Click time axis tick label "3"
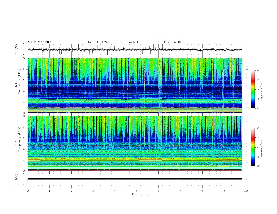Viewport: 277px width, 214px height. pos(93,191)
